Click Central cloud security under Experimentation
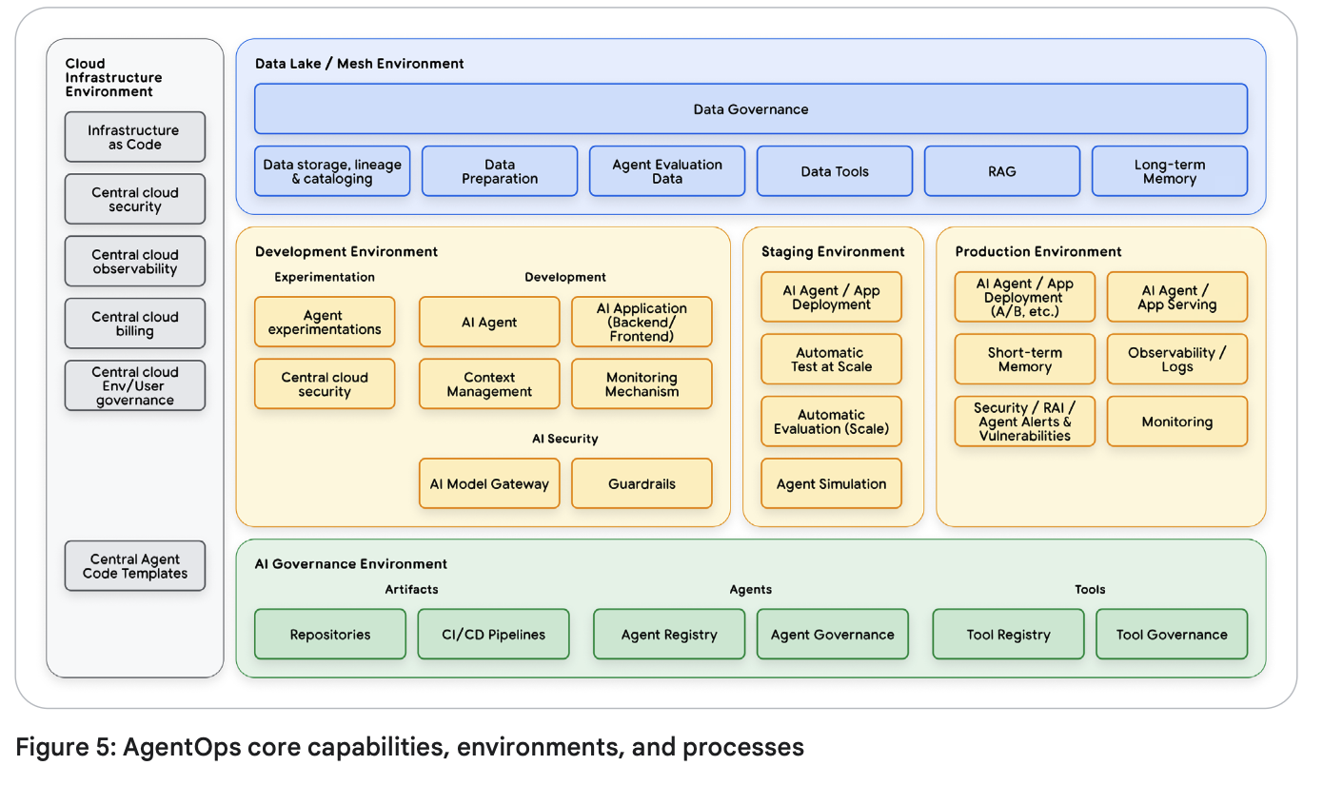The width and height of the screenshot is (1343, 785). 325,384
